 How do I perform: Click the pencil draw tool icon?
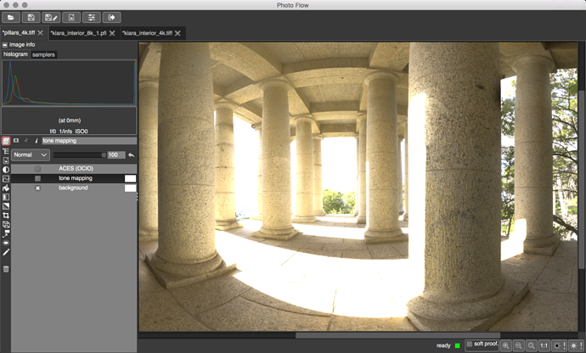[6, 252]
